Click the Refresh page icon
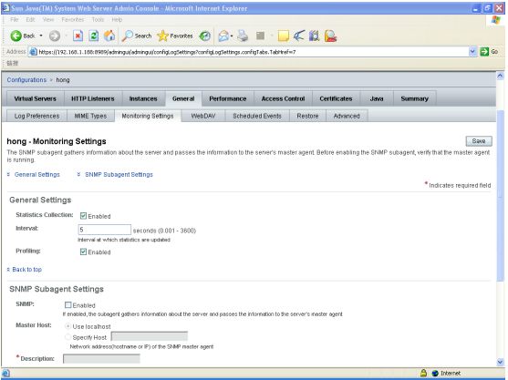508x380 pixels. point(94,36)
